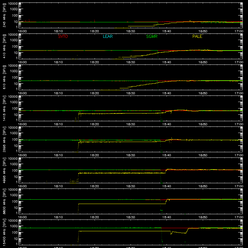This screenshot has width=248, height=248.
Task: Select the 8800 MHz [SFU] axis label
Action: click(x=4, y=201)
